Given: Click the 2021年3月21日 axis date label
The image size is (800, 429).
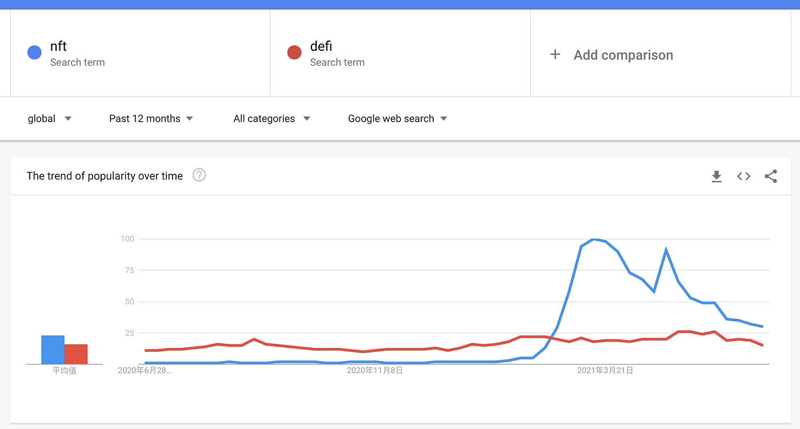Looking at the screenshot, I should pyautogui.click(x=605, y=371).
